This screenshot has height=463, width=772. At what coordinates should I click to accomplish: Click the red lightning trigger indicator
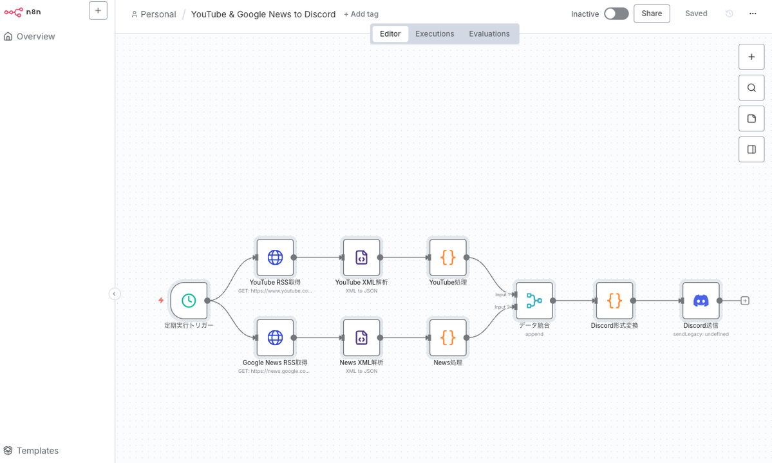[x=161, y=301]
